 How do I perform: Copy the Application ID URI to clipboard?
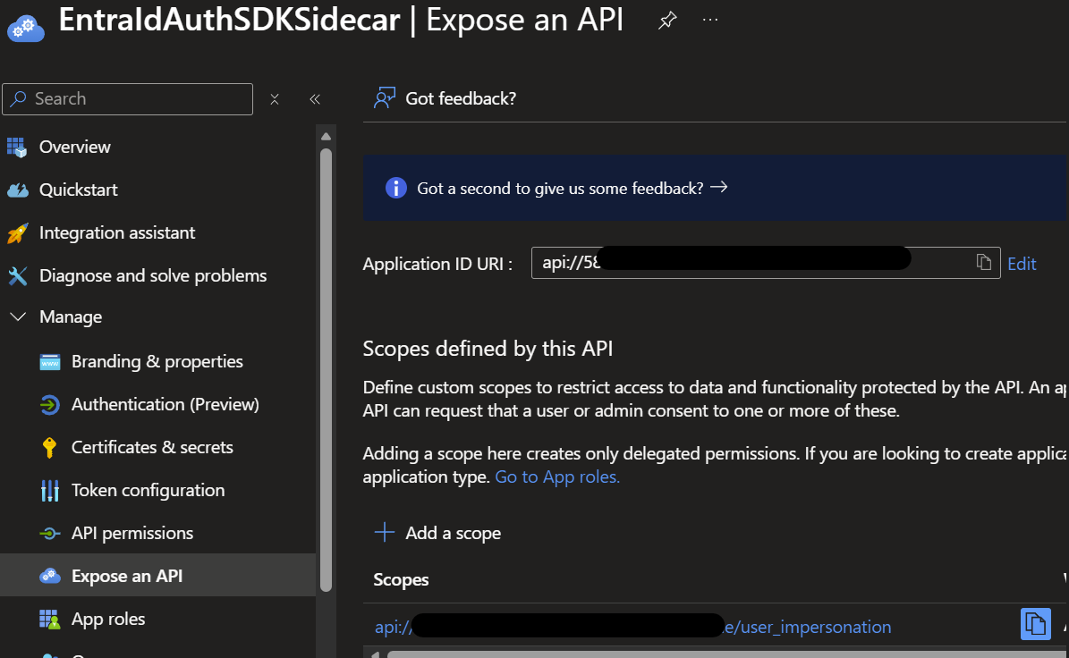[983, 262]
